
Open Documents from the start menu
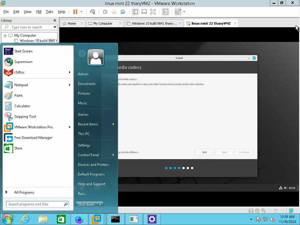[87, 84]
